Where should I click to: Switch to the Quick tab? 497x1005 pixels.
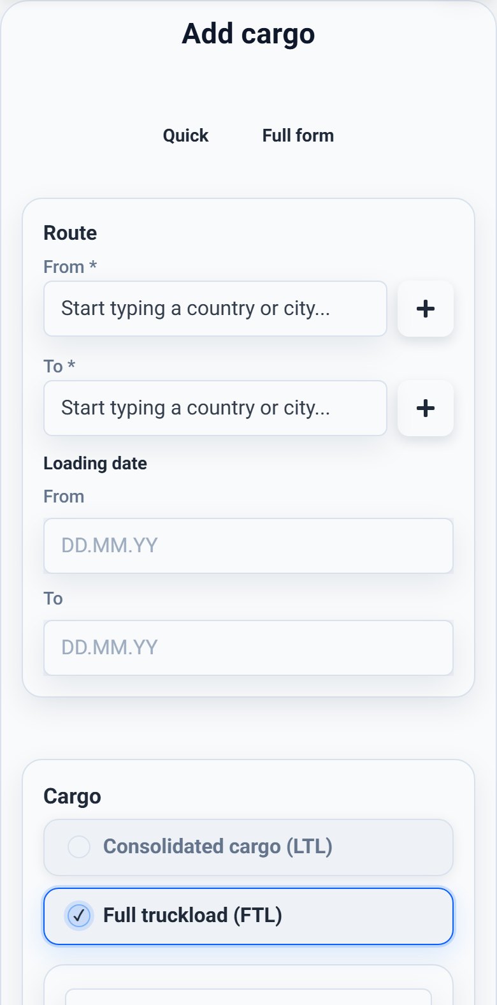[x=185, y=135]
